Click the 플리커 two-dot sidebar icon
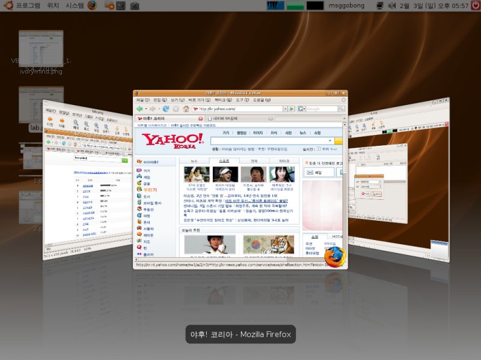Screen dimensions: 481x360 [x=139, y=254]
